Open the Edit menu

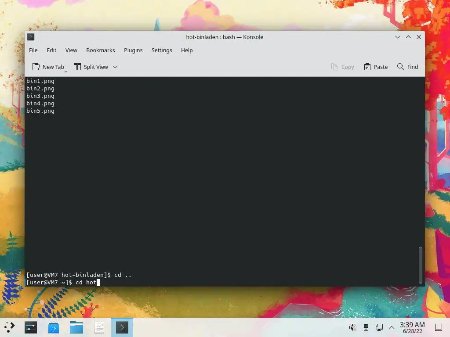(x=51, y=50)
